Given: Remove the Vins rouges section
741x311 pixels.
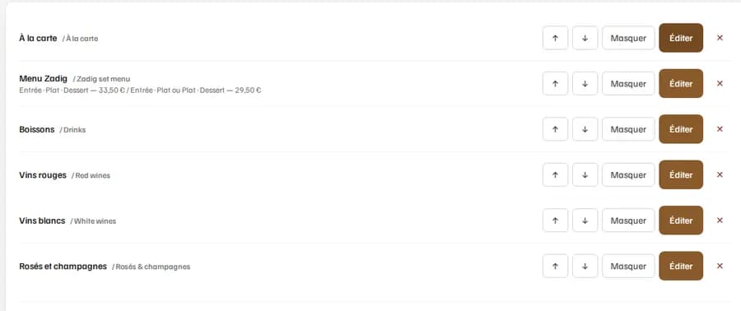Looking at the screenshot, I should pyautogui.click(x=720, y=175).
